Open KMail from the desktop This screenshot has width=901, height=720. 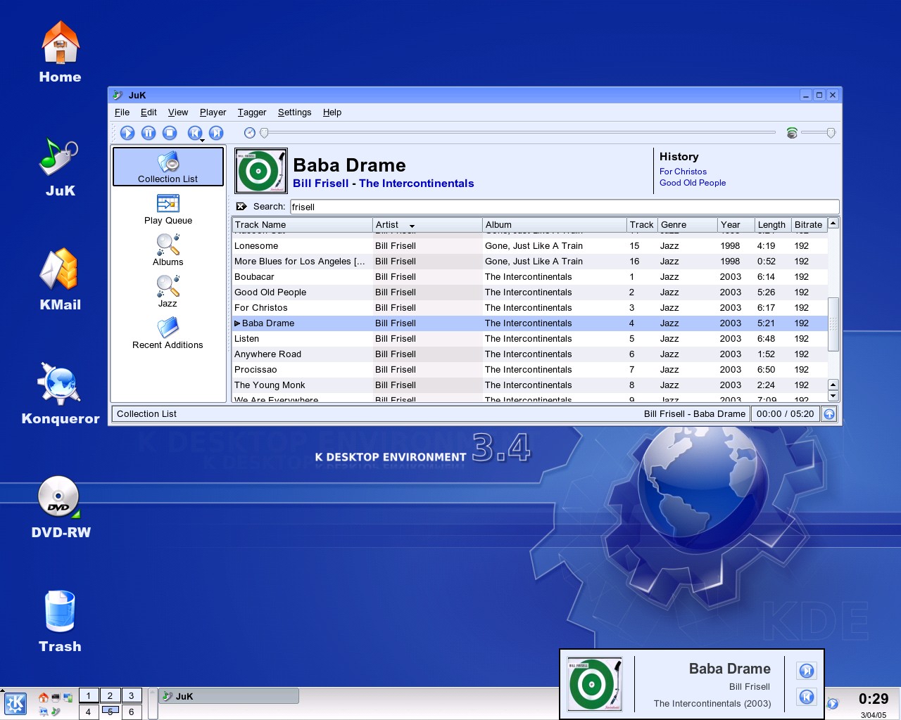(60, 280)
